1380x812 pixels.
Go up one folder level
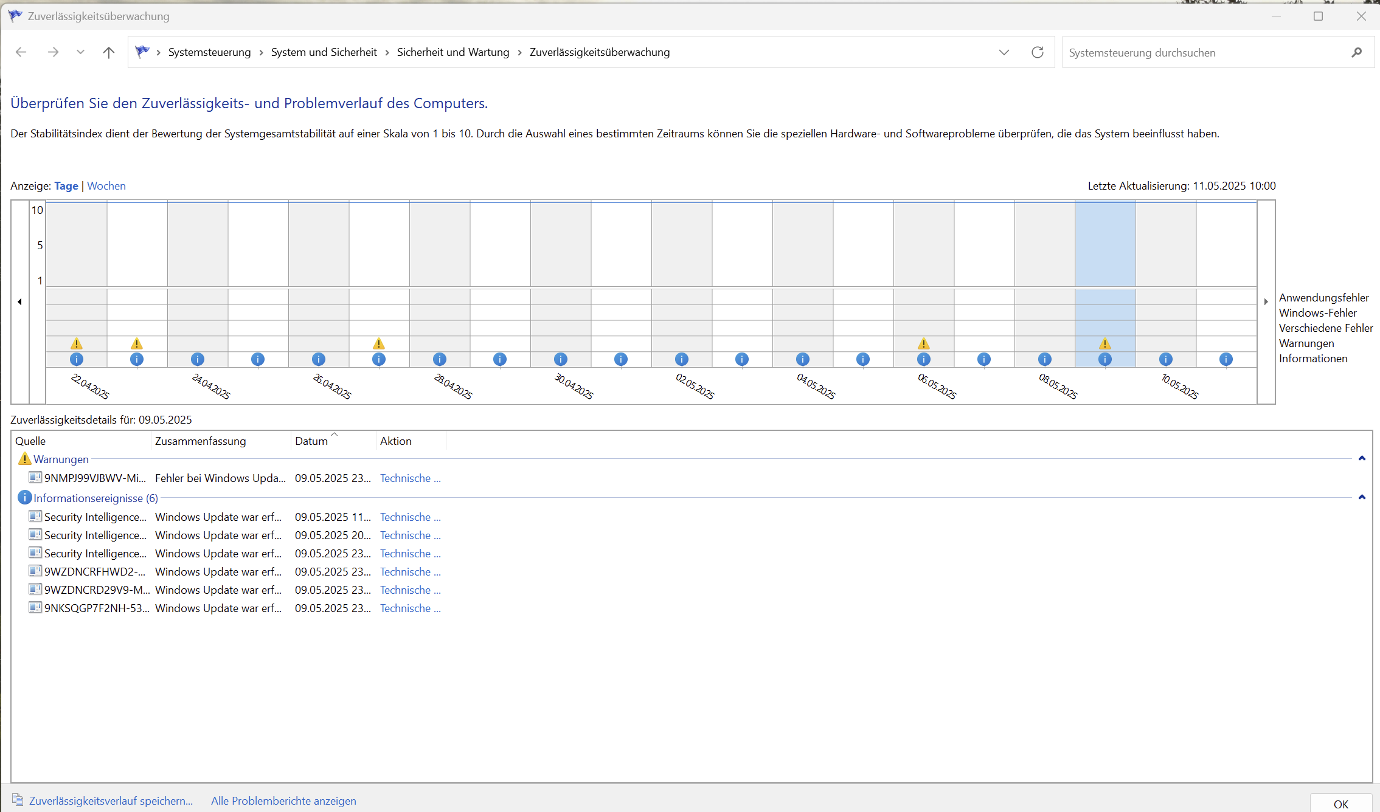109,52
